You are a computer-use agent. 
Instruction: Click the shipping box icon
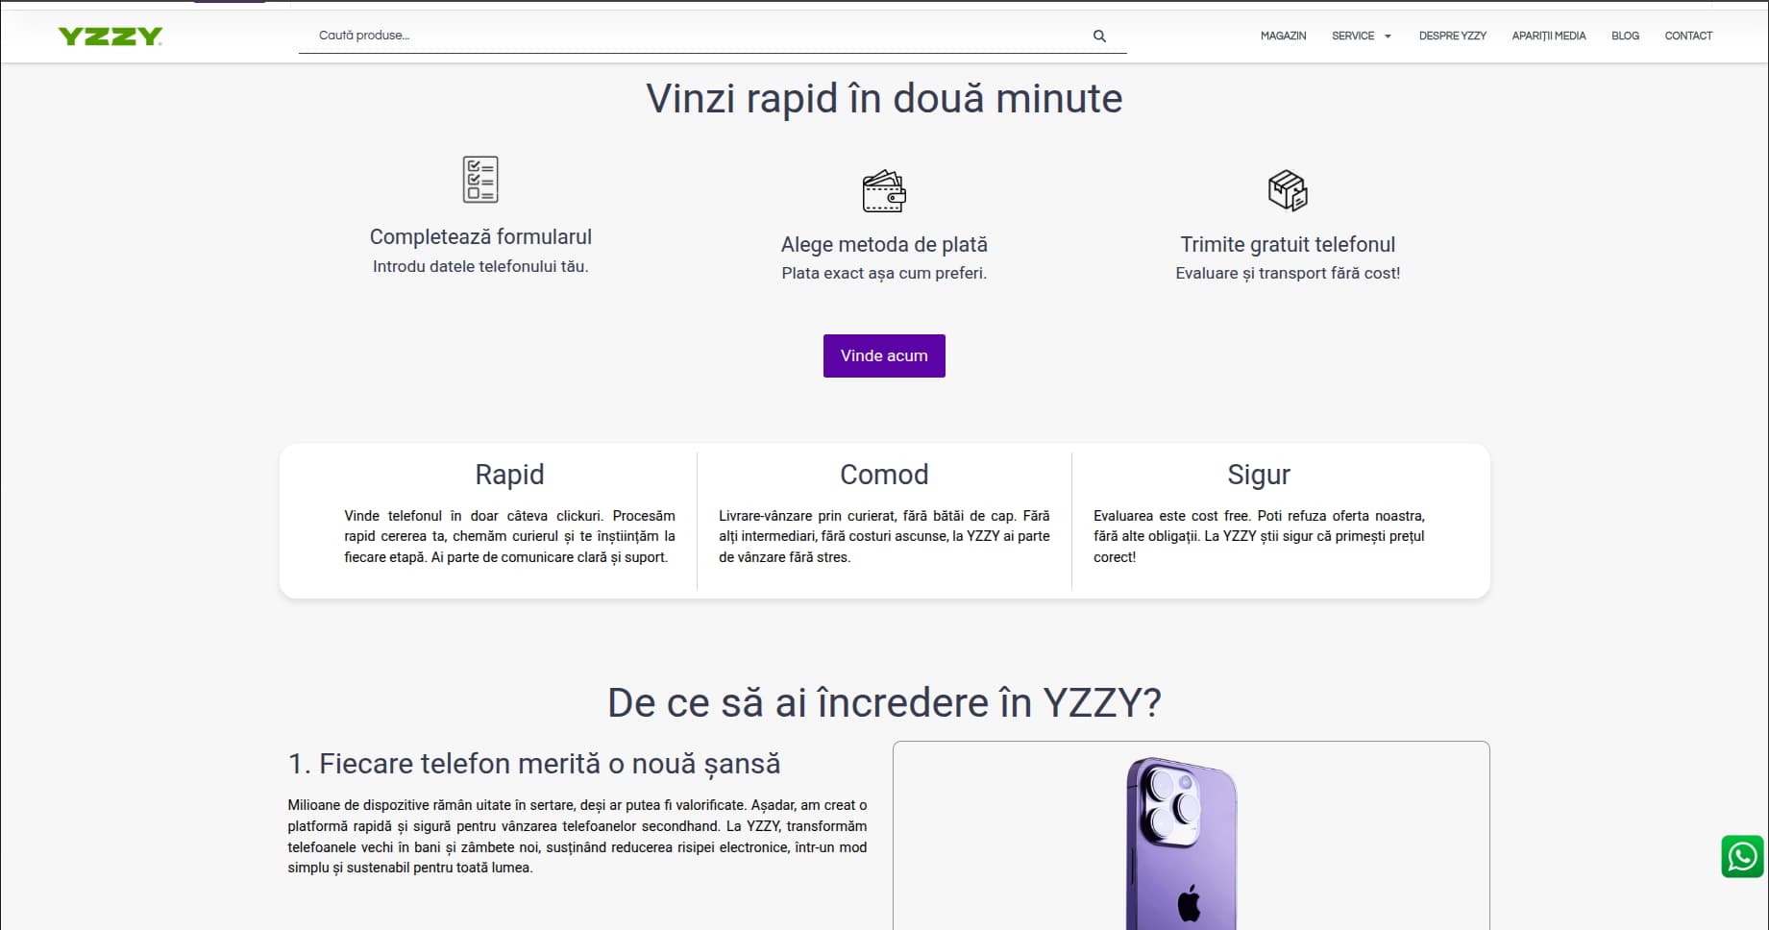1288,190
